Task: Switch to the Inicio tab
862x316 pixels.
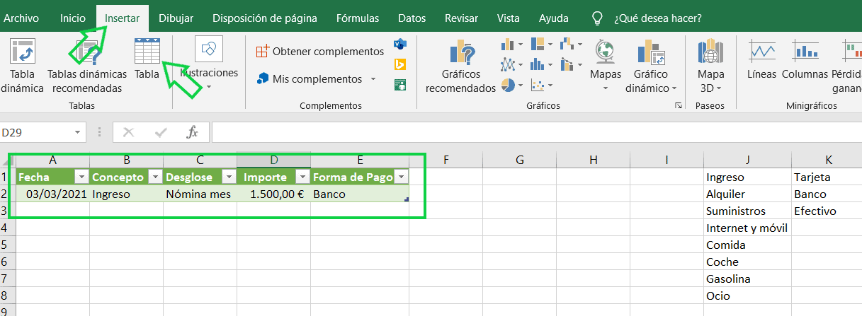Action: (x=73, y=18)
